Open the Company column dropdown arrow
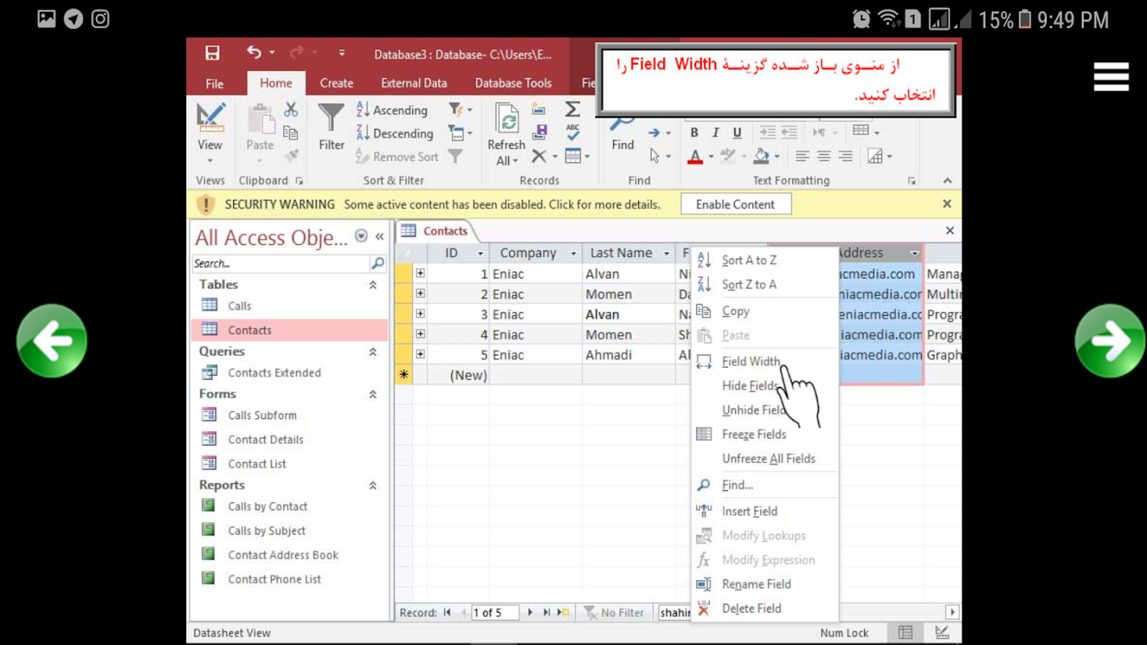The width and height of the screenshot is (1147, 645). pos(573,253)
